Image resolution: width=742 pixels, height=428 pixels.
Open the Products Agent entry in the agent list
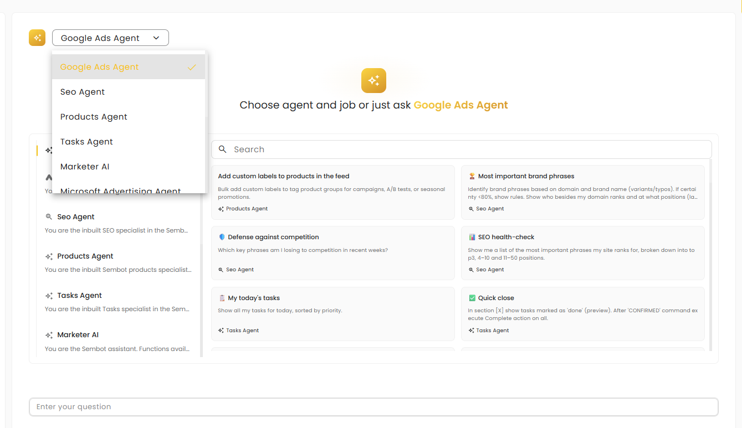click(117, 263)
